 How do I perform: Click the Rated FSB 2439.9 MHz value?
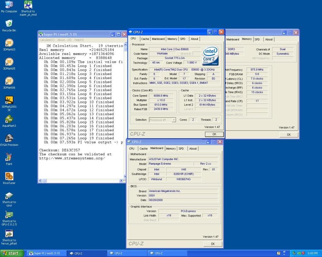click(161, 109)
